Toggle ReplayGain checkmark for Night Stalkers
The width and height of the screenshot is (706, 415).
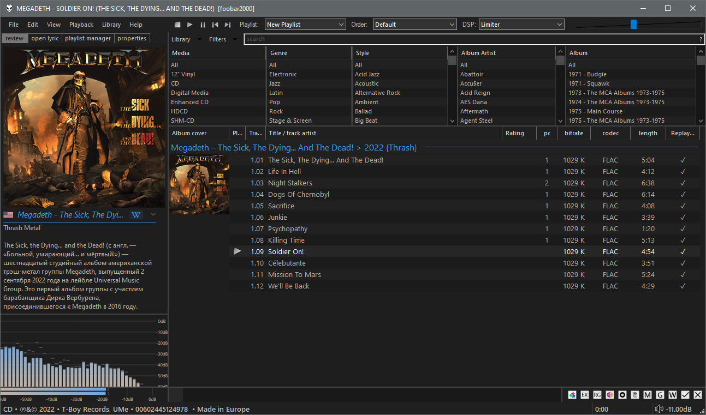click(683, 183)
